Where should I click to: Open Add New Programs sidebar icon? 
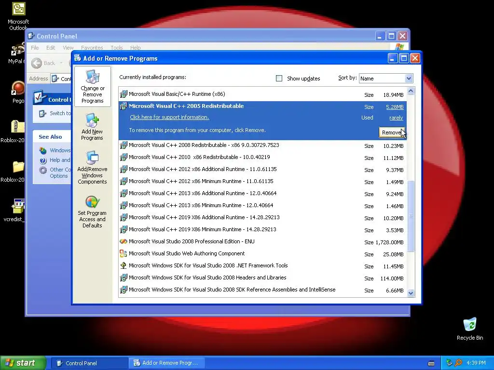[92, 127]
